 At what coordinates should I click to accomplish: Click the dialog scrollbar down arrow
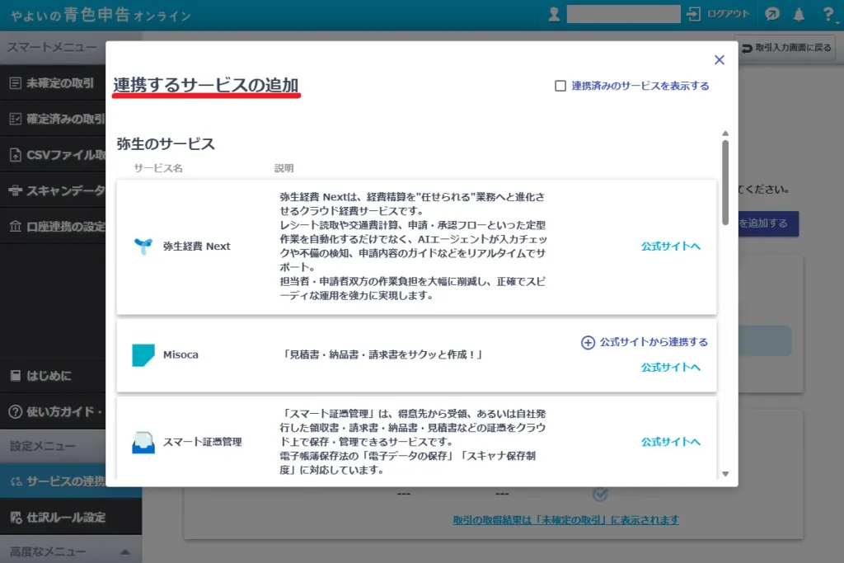tap(725, 474)
